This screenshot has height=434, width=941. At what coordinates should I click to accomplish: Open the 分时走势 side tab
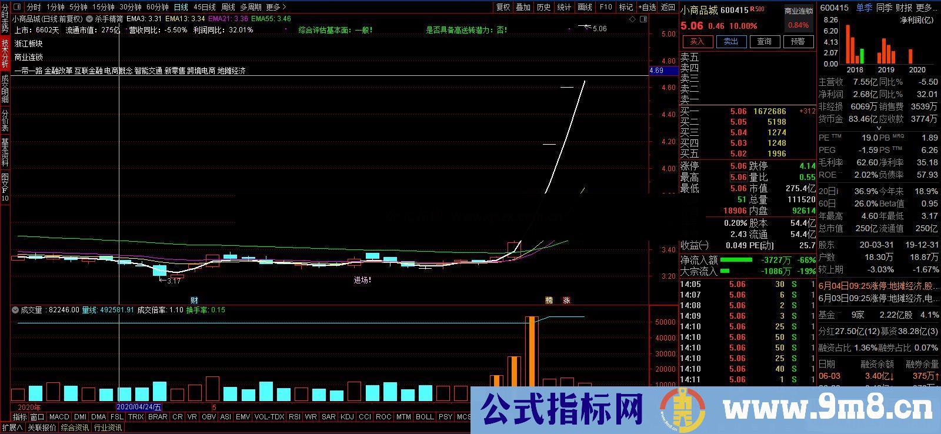(5, 18)
